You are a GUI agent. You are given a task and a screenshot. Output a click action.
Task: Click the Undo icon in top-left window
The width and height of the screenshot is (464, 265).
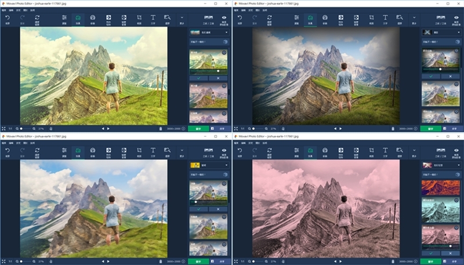click(x=8, y=18)
